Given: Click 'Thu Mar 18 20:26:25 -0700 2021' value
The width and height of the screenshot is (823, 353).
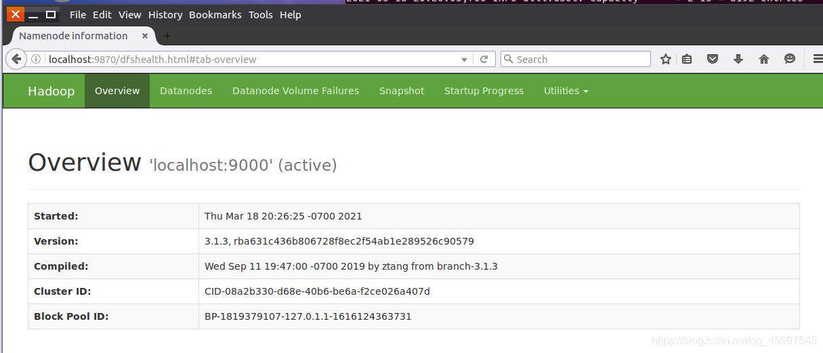Looking at the screenshot, I should (283, 216).
